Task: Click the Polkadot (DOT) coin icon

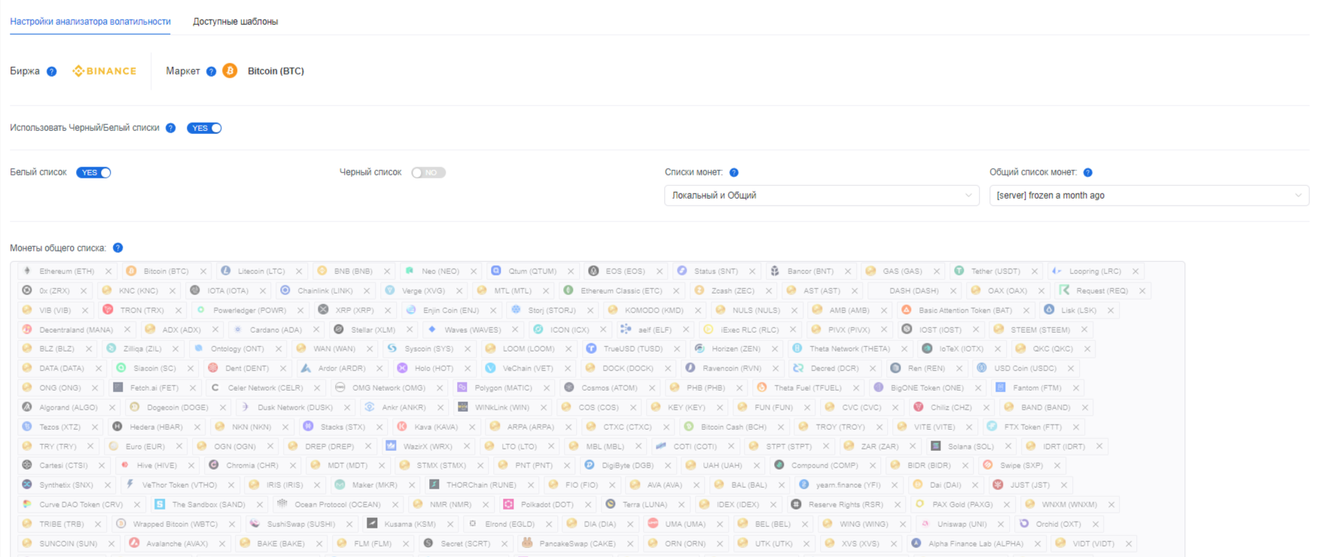Action: (x=508, y=504)
